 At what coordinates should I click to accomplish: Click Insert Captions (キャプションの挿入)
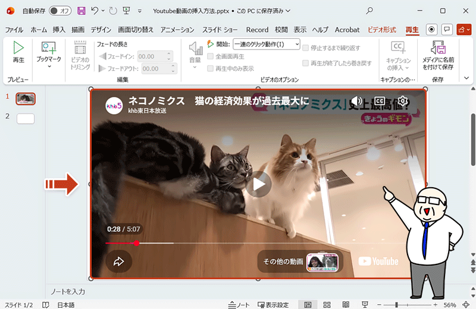pos(398,55)
